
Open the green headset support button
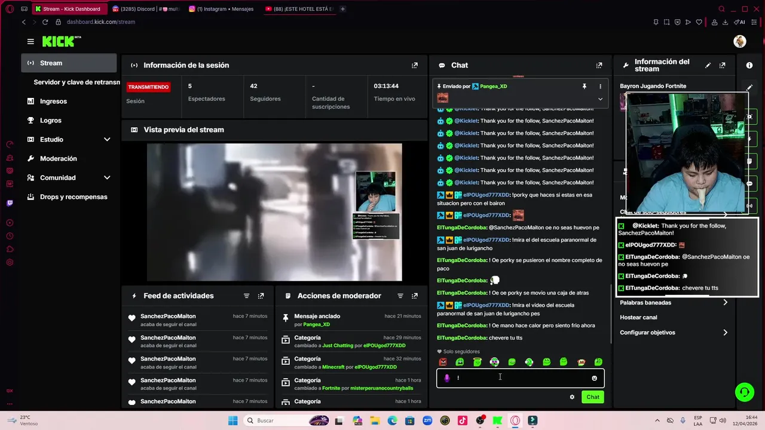[744, 392]
